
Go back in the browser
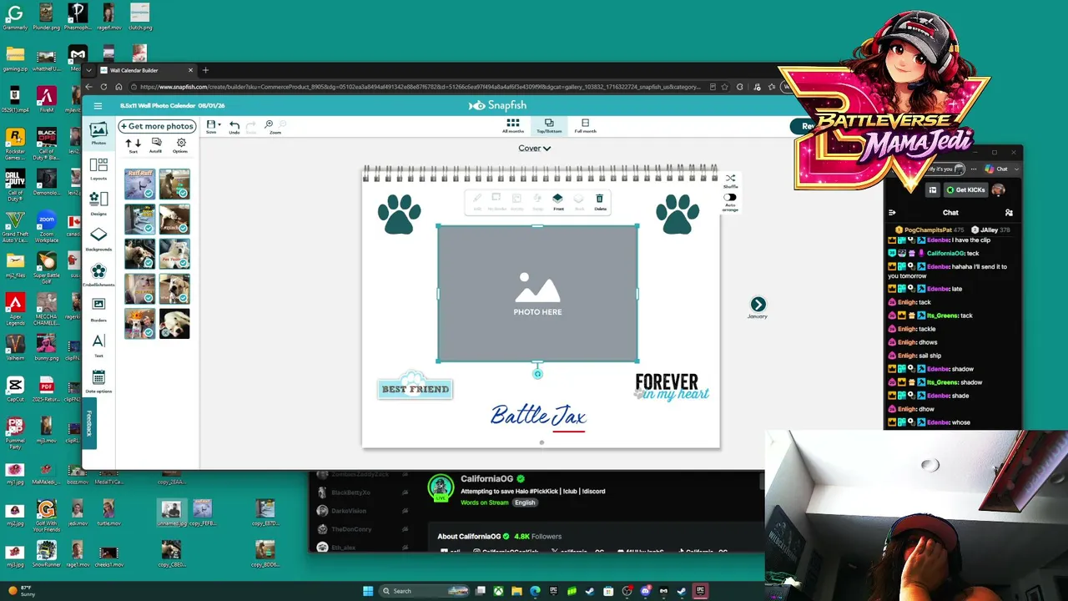coord(89,87)
